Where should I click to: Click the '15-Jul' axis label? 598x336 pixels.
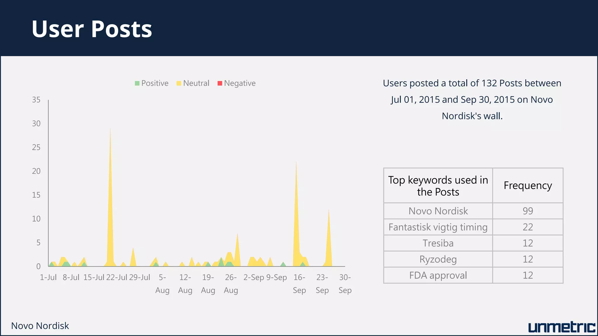(x=94, y=277)
